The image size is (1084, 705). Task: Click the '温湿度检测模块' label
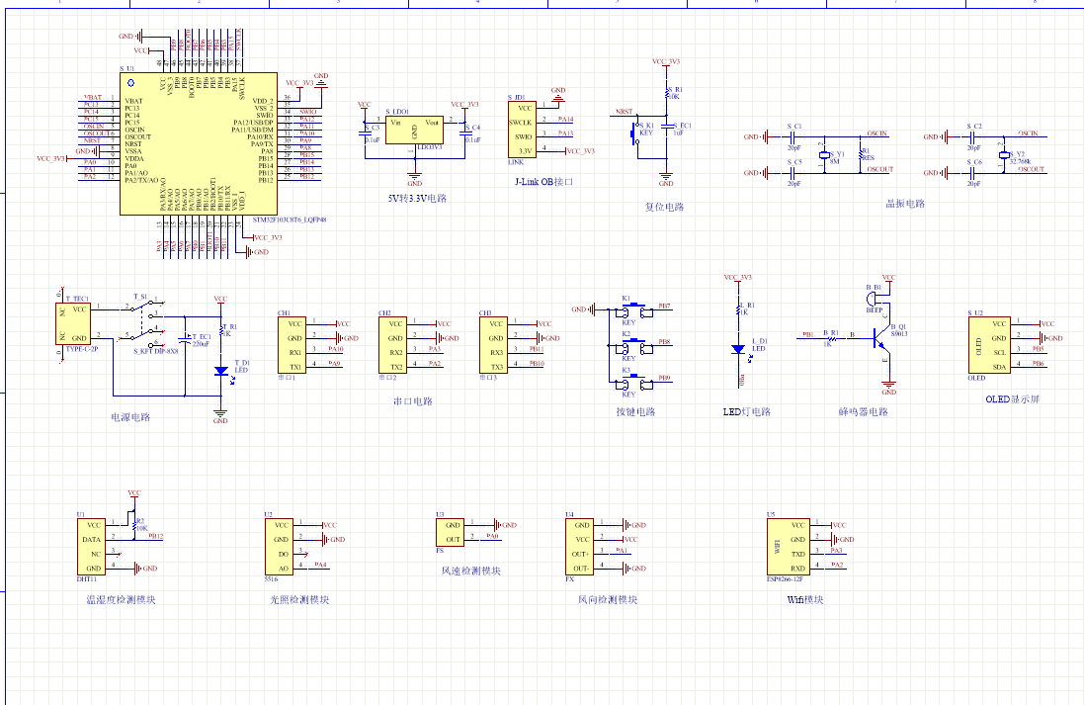point(121,600)
